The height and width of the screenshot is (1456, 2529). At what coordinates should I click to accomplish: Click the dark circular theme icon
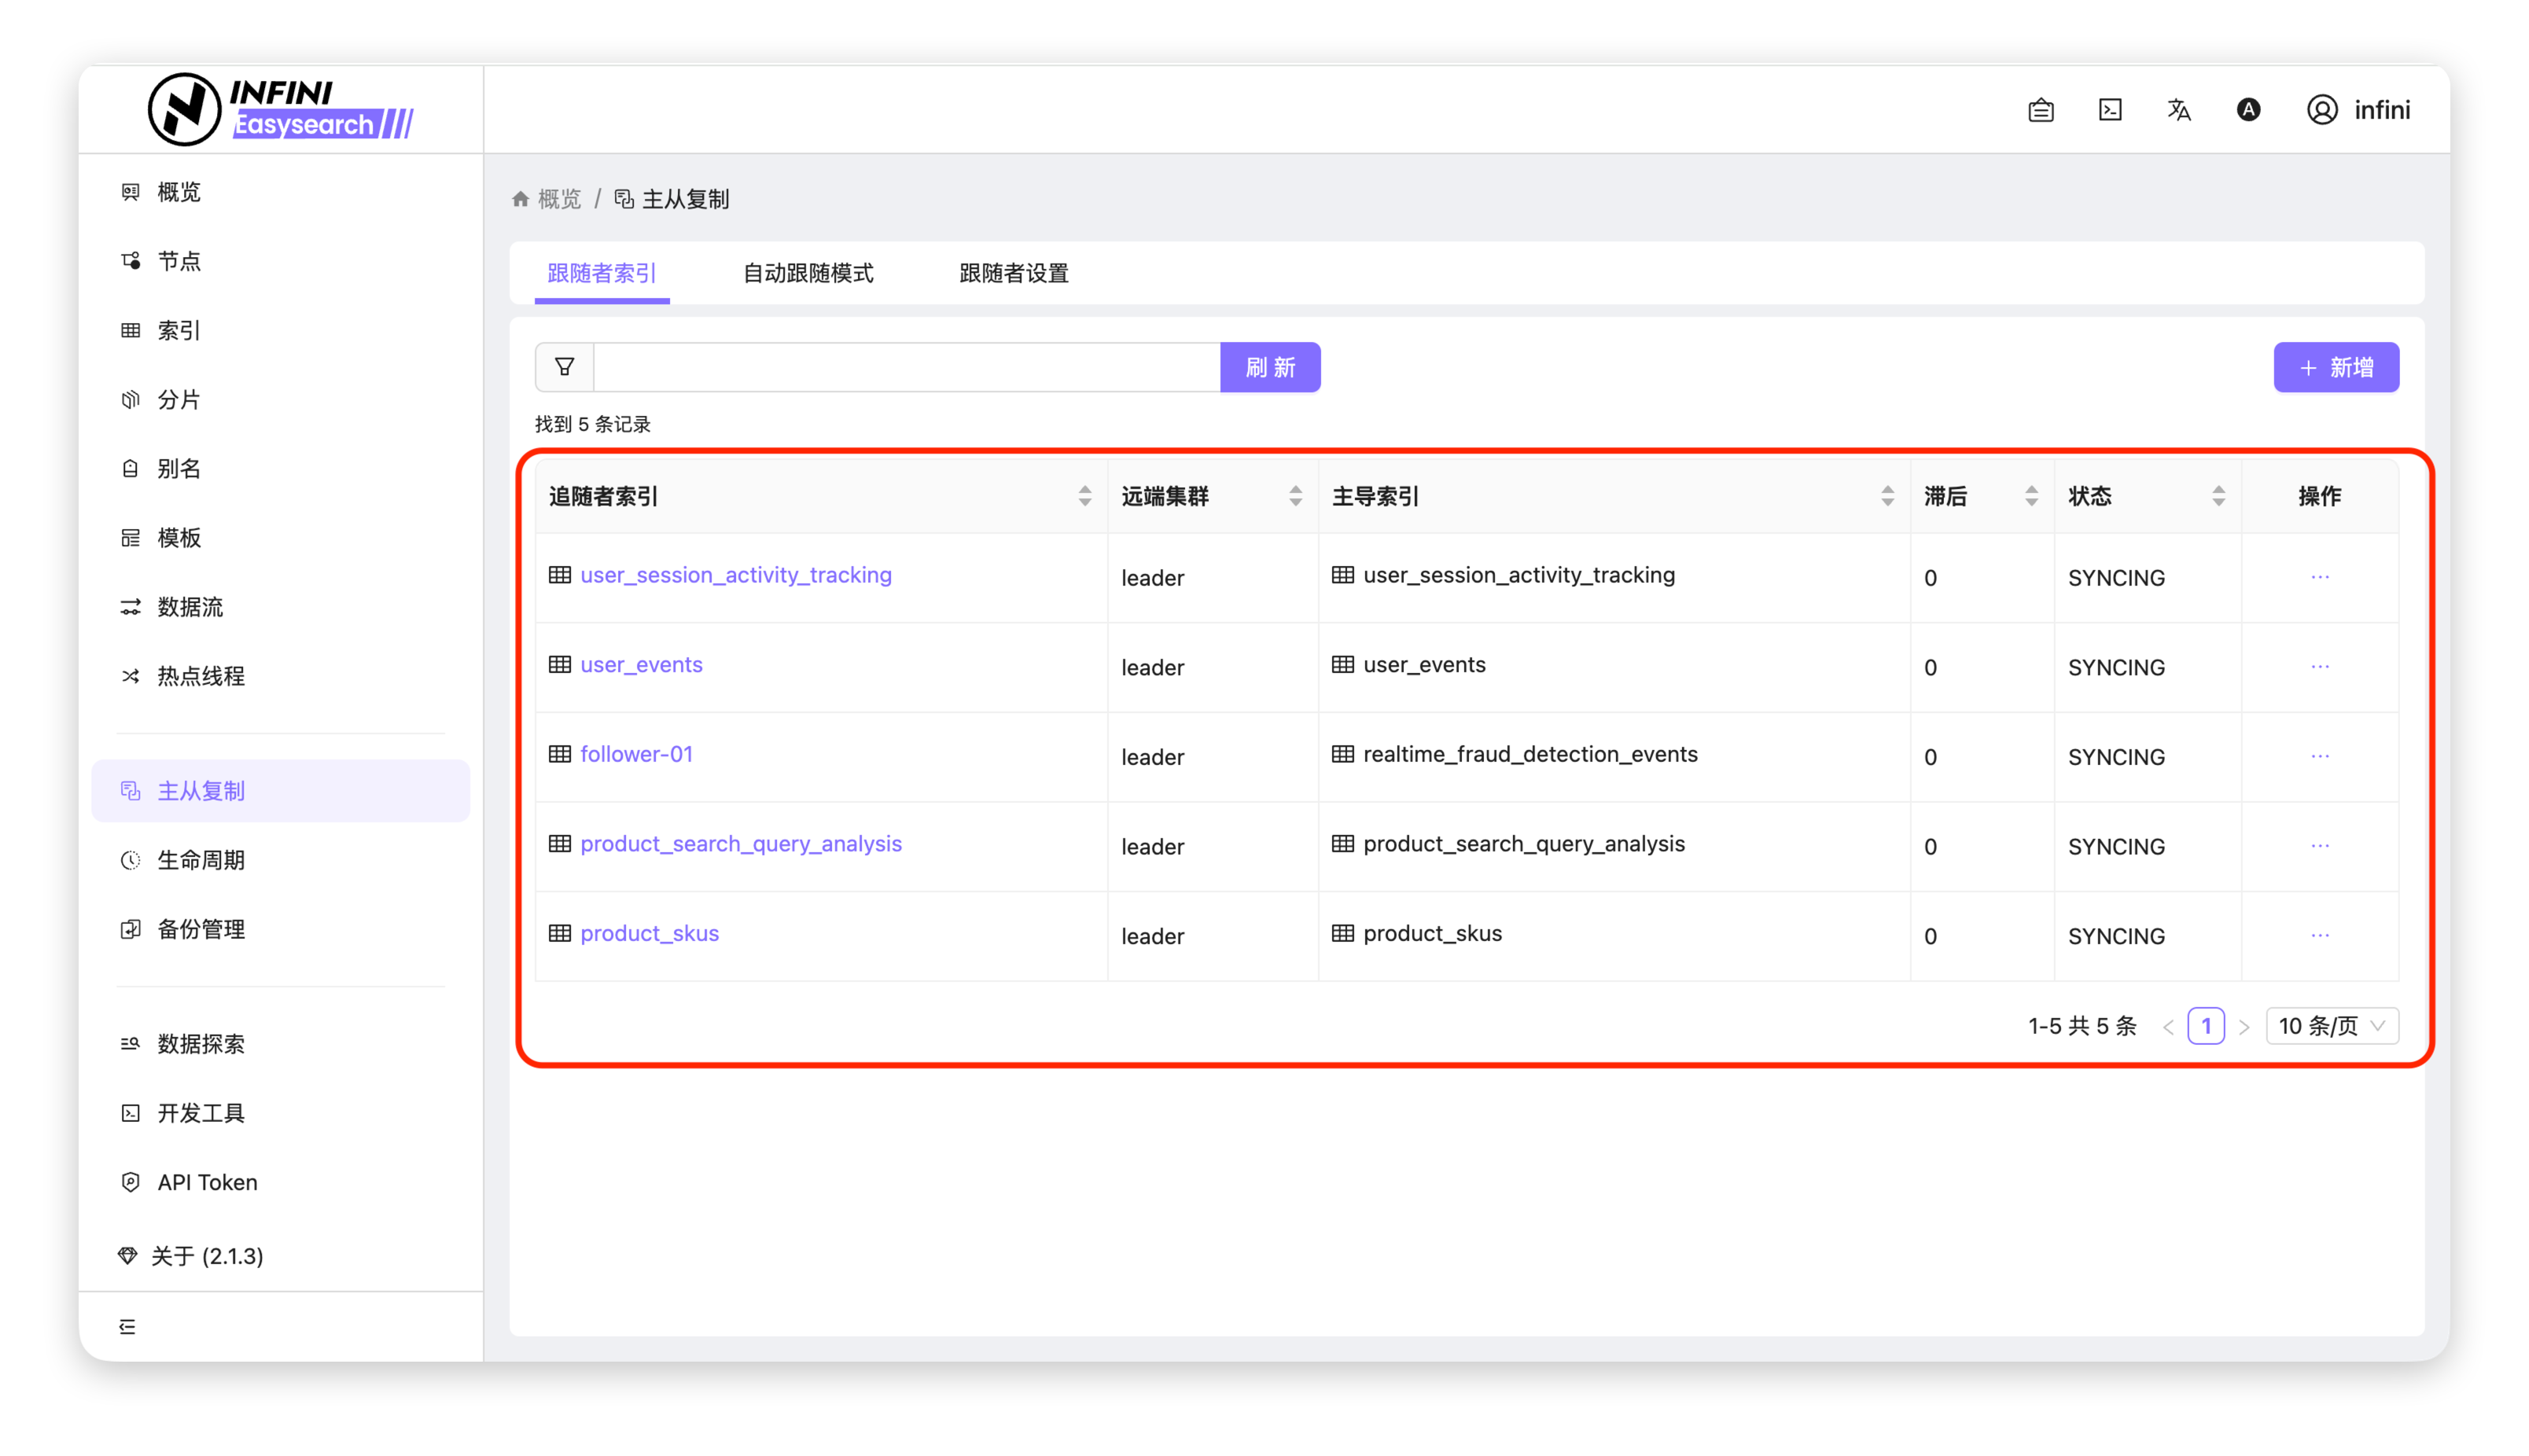pos(2248,110)
